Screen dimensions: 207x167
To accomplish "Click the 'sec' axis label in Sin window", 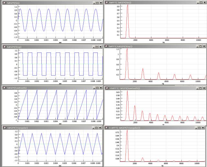I will [x=60, y=42].
